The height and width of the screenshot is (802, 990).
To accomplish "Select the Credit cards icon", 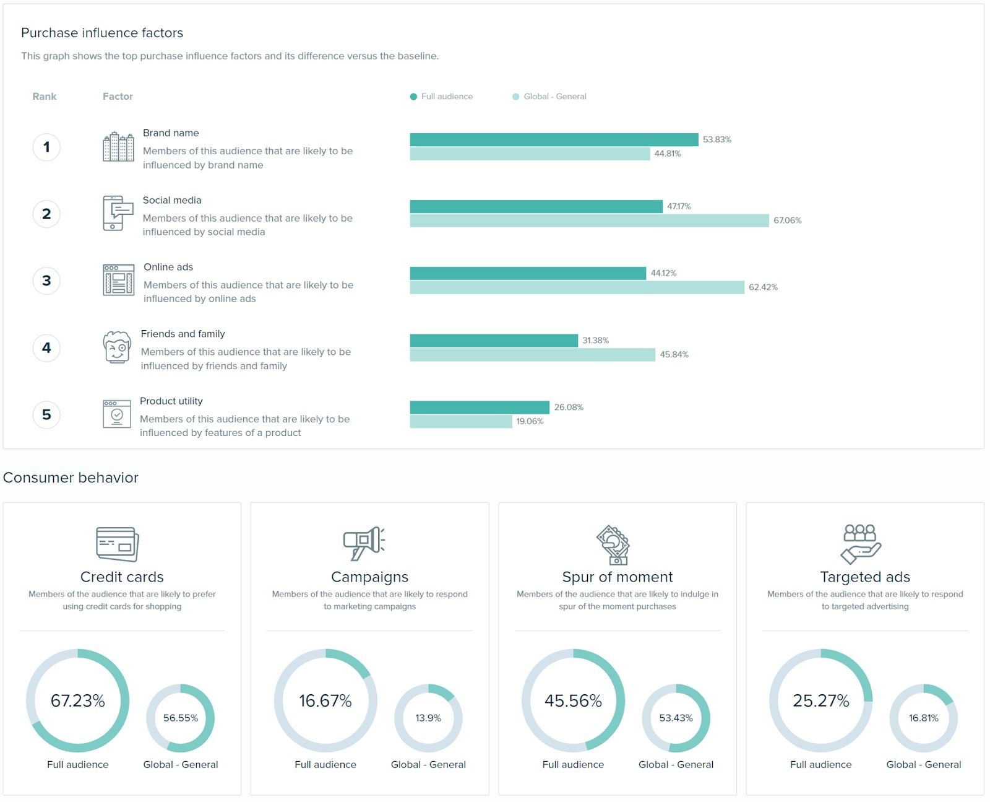I will click(x=118, y=544).
